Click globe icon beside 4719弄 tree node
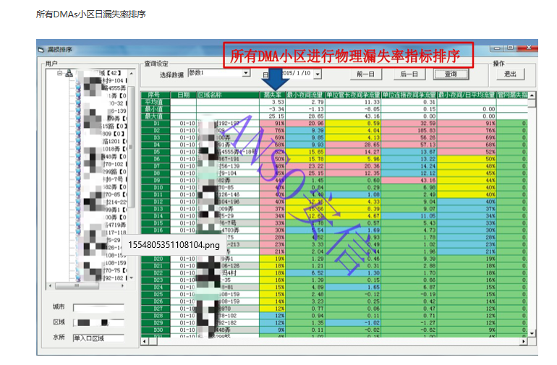The height and width of the screenshot is (365, 557). [78, 225]
